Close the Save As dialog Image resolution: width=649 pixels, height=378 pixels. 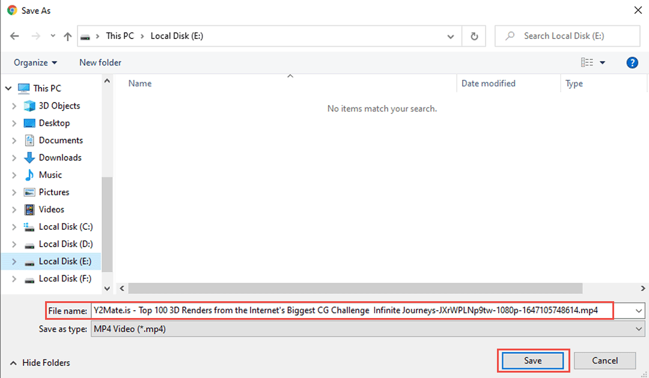point(638,10)
